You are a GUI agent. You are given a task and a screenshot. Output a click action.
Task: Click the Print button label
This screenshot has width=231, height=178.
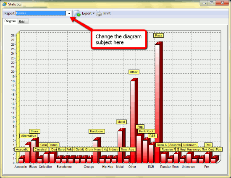[107, 13]
